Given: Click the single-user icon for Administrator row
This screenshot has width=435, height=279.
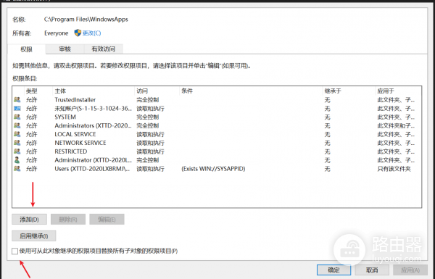Looking at the screenshot, I should pos(17,159).
